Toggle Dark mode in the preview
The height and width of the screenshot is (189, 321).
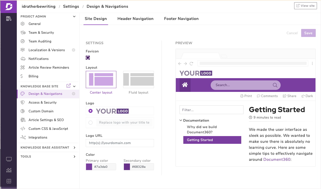[307, 96]
